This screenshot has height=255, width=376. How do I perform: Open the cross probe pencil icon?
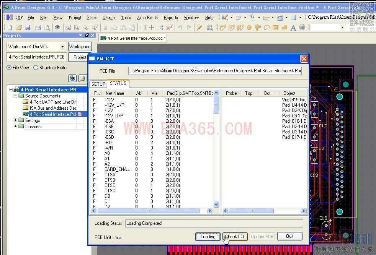point(199,28)
